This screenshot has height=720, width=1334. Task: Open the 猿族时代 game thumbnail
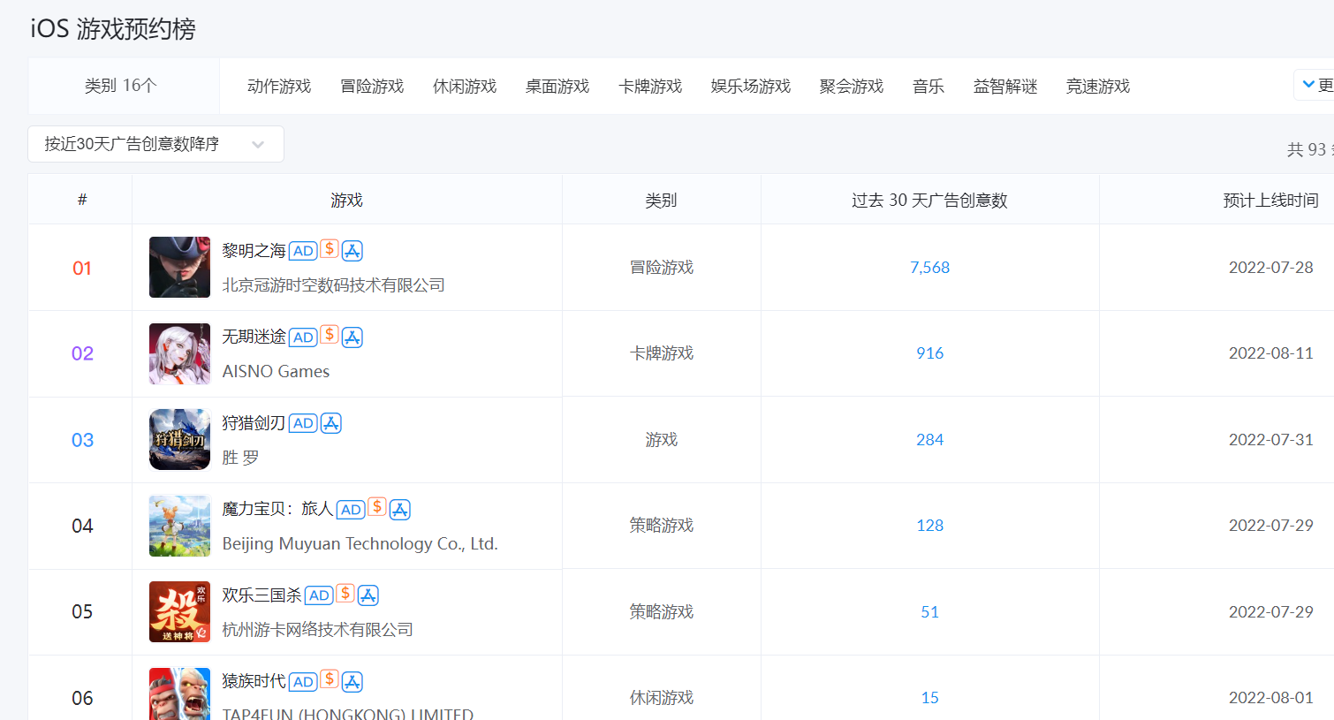[x=180, y=693]
